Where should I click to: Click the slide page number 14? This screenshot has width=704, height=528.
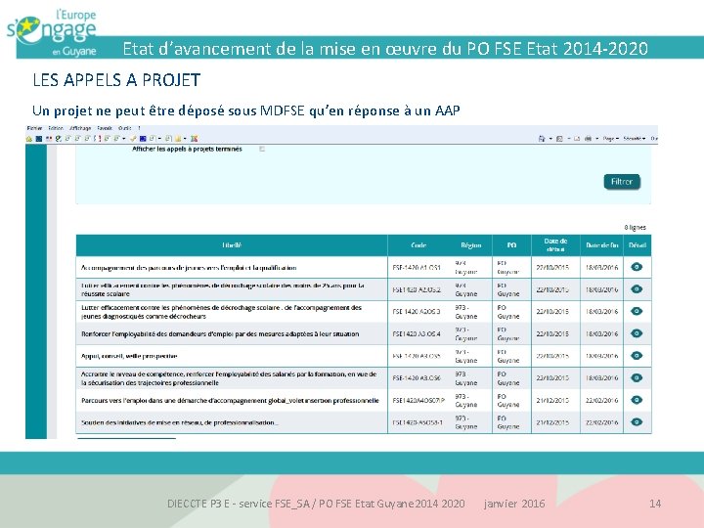coord(655,504)
